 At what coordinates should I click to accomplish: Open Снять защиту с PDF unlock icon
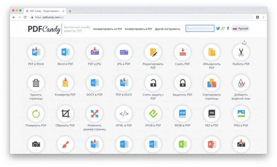click(x=153, y=83)
